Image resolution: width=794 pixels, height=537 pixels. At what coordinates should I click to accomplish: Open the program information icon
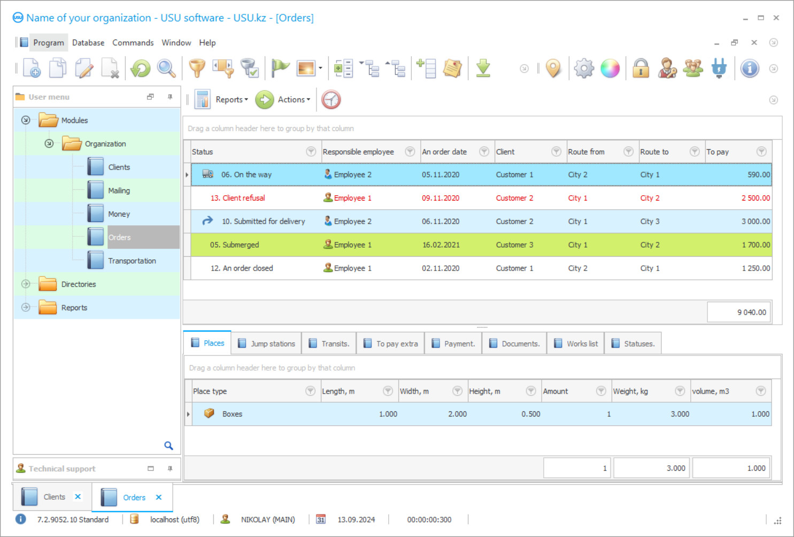coord(750,68)
